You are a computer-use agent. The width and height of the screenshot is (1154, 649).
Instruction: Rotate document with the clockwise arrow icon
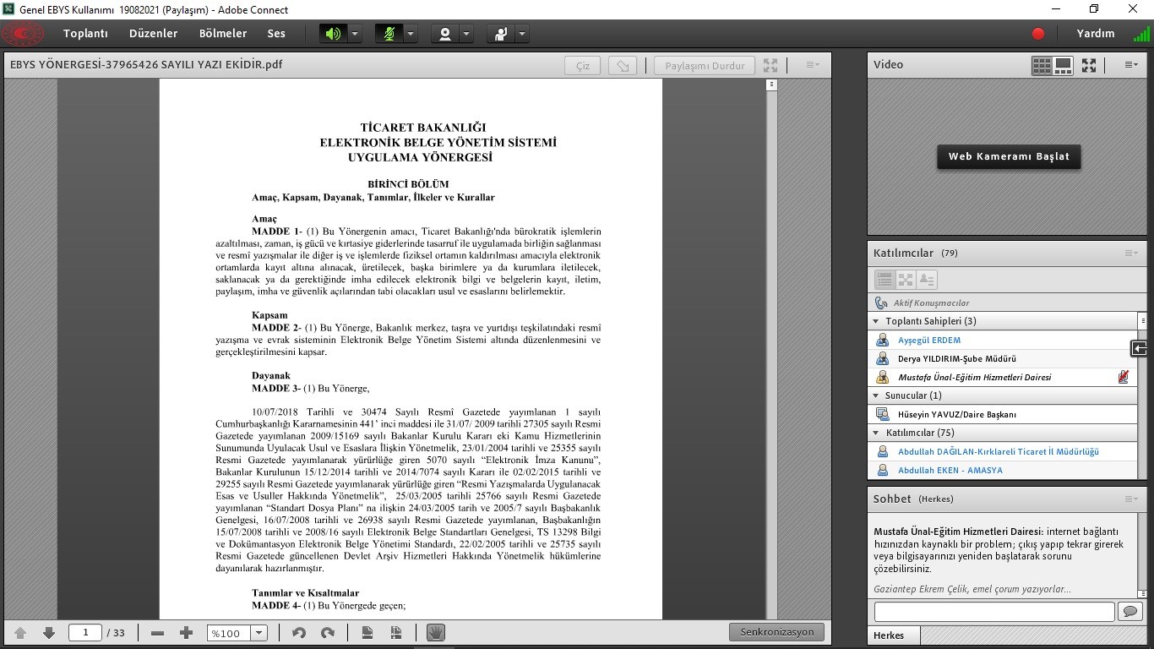click(328, 633)
